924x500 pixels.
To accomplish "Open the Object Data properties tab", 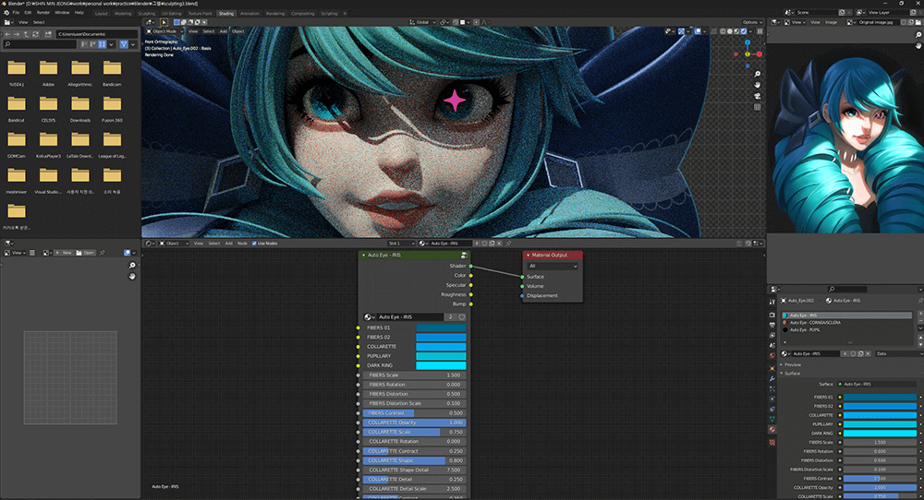I will click(x=772, y=419).
